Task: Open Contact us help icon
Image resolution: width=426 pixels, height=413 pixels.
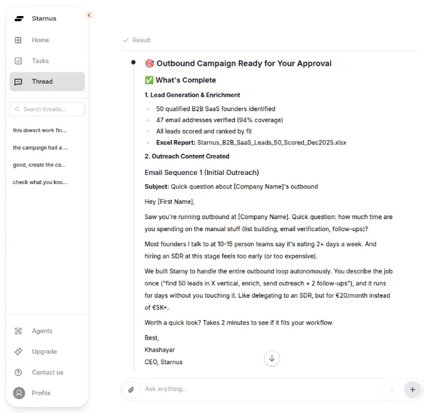Action: [19, 372]
